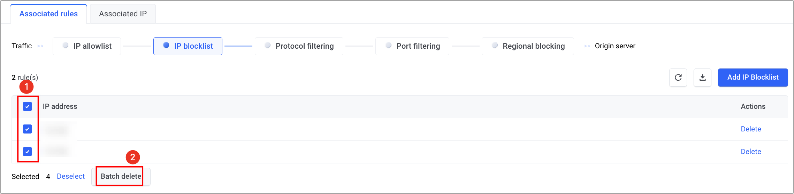Delete the first IP address row
Image resolution: width=794 pixels, height=194 pixels.
(x=751, y=129)
